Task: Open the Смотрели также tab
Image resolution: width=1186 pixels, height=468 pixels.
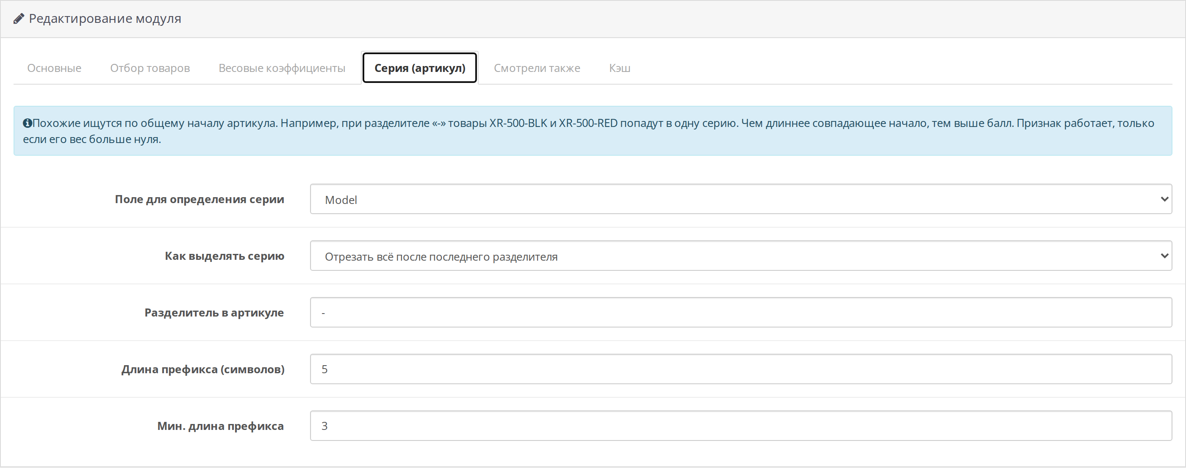Action: (x=537, y=68)
